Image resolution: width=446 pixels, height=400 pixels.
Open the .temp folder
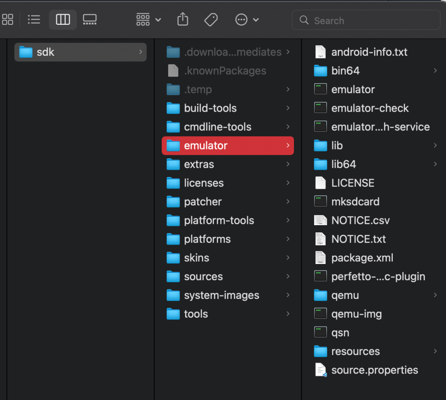pos(228,89)
